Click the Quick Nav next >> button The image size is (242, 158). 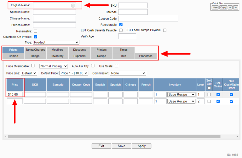tap(235, 7)
